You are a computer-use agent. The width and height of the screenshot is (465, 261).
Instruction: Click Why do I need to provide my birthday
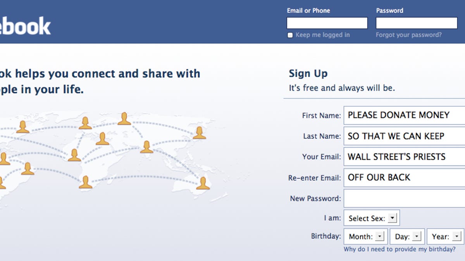400,249
